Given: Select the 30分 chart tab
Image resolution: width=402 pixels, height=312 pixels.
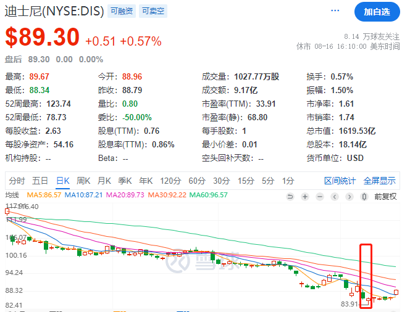Looking at the screenshot, I should (222, 181).
